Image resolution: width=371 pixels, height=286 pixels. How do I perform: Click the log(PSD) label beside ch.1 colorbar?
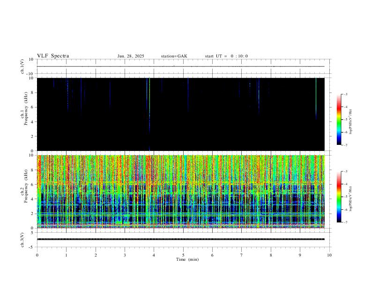(x=350, y=122)
